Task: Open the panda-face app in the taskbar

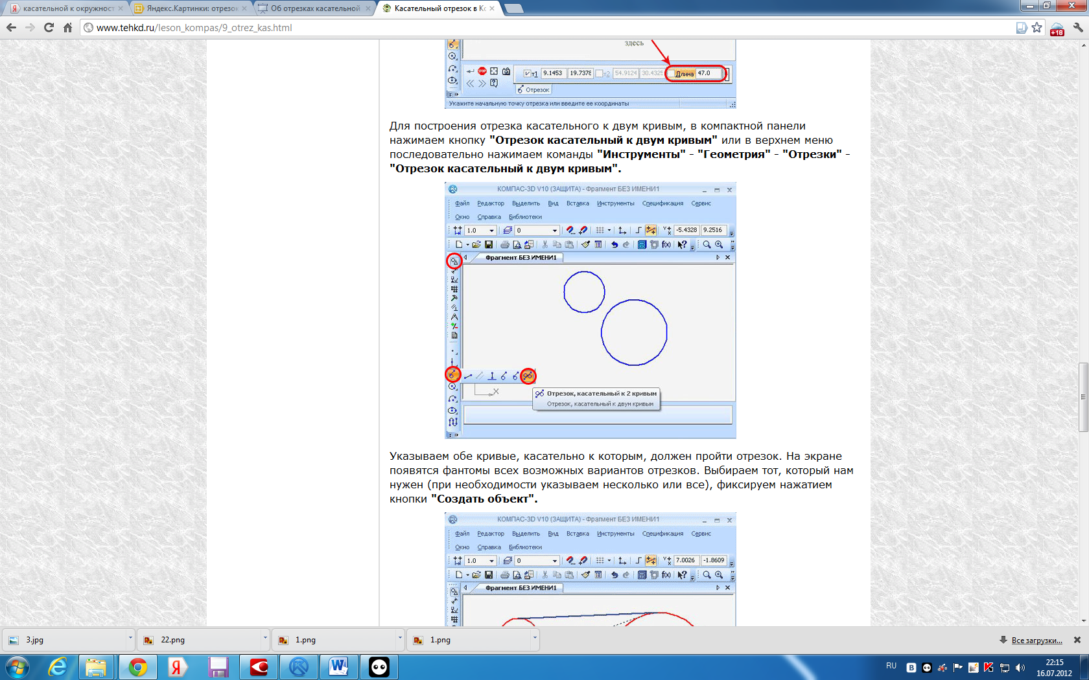Action: [379, 667]
